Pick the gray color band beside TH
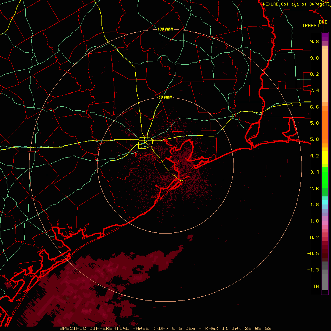This screenshot has width=331, height=331. pos(325,283)
